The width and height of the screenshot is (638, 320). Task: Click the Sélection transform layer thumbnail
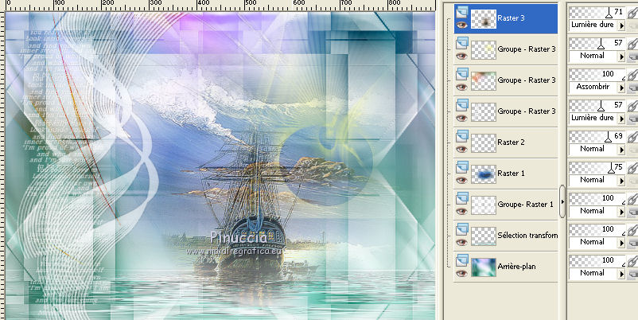(484, 236)
